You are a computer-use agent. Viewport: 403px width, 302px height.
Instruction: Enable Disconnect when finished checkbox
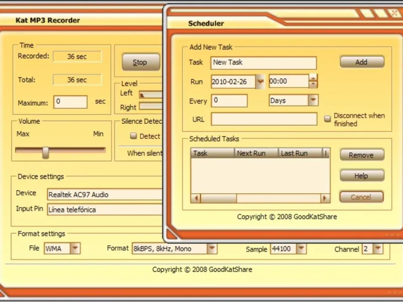pos(327,119)
